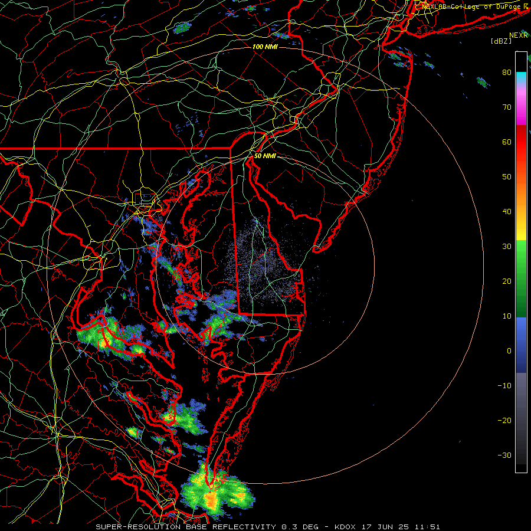The width and height of the screenshot is (531, 531).
Task: Click the NEXR label above the scale
Action: [519, 35]
